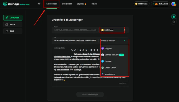Image resolution: width=179 pixels, height=102 pixels.
Task: Click the redo icon in editor toolbar
Action: point(75,50)
